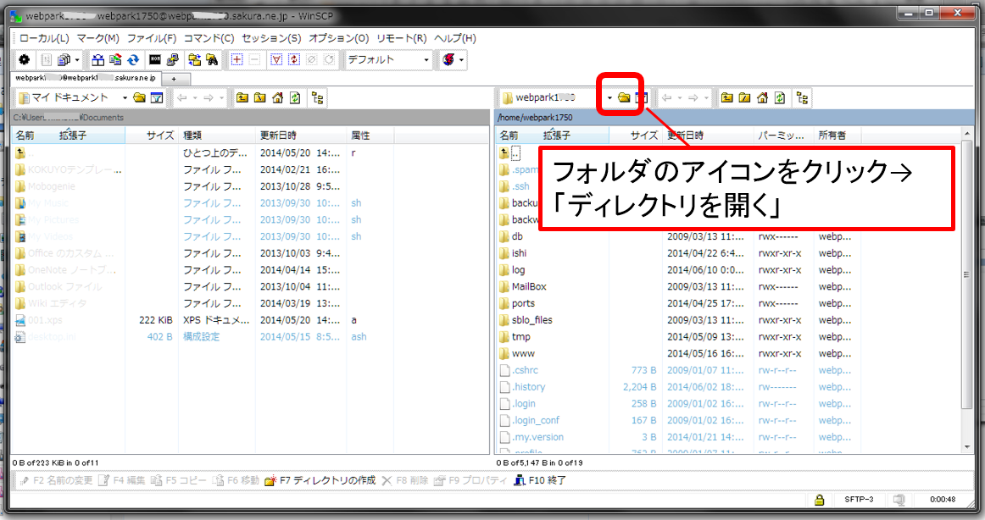Go to home directory in remote panel
Viewport: 985px width, 520px height.
(762, 98)
